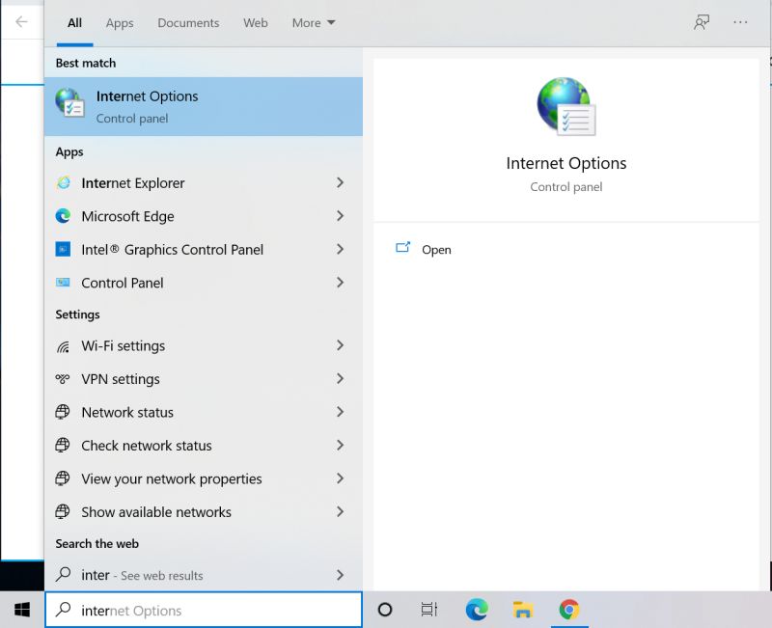Expand Microsoft Edge options chevron

[341, 216]
